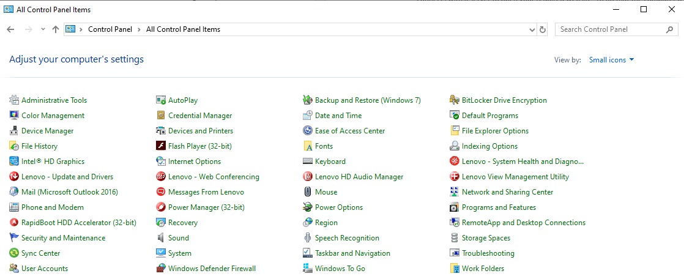The image size is (684, 279).
Task: Open Programs and Features link
Action: (x=499, y=207)
